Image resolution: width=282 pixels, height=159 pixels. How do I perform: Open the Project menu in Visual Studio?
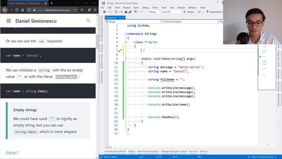tap(126, 8)
